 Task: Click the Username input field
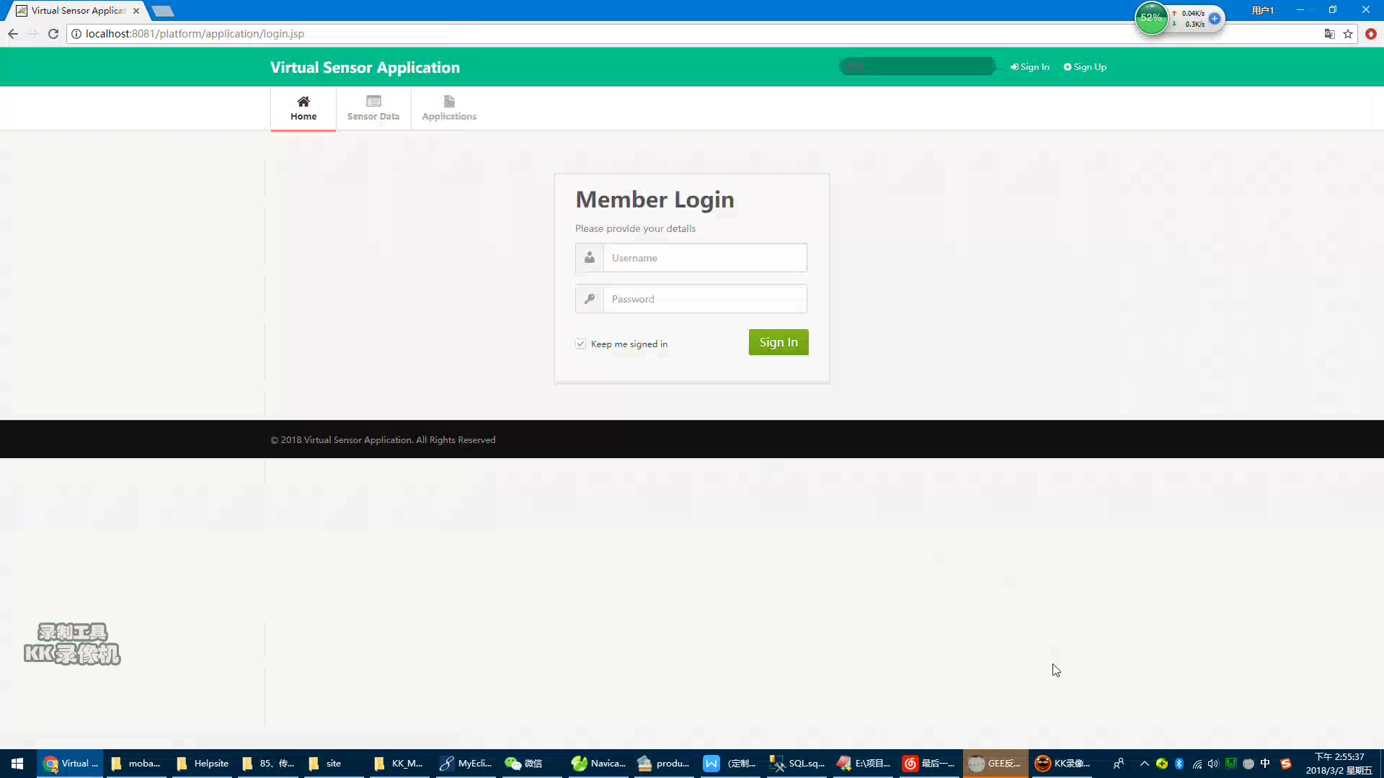704,258
